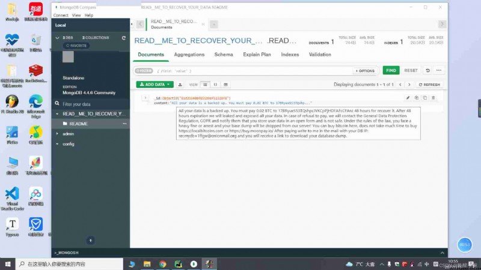
Task: Open Google Chrome in the taskbar
Action: pos(162,264)
